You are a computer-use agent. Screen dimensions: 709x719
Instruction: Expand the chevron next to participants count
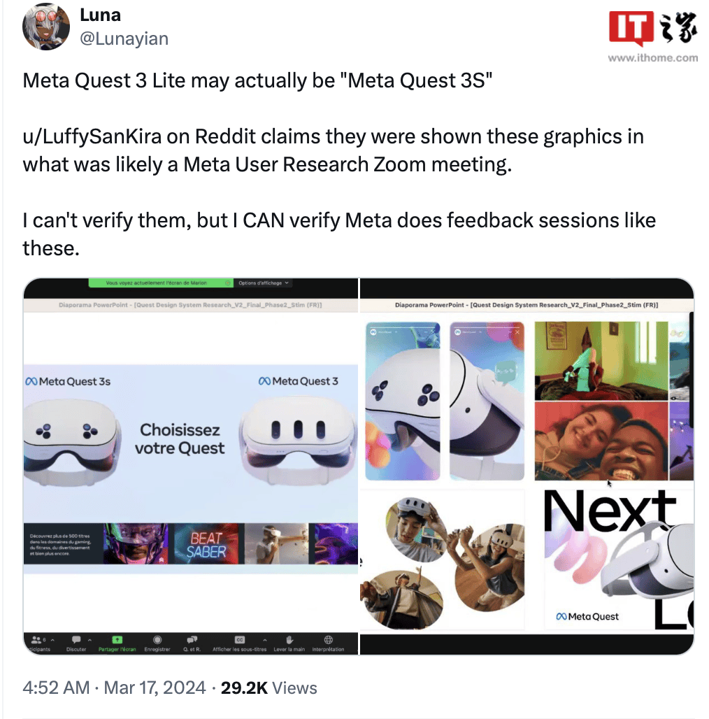tap(52, 640)
